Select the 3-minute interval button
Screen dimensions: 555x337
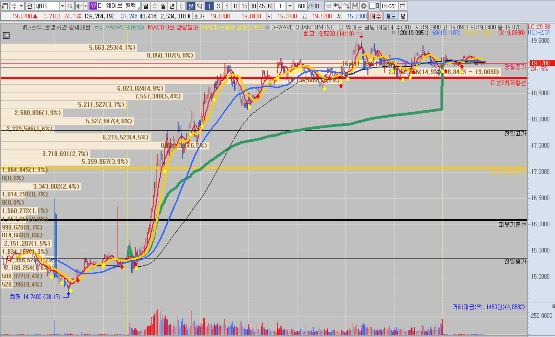tap(218, 6)
